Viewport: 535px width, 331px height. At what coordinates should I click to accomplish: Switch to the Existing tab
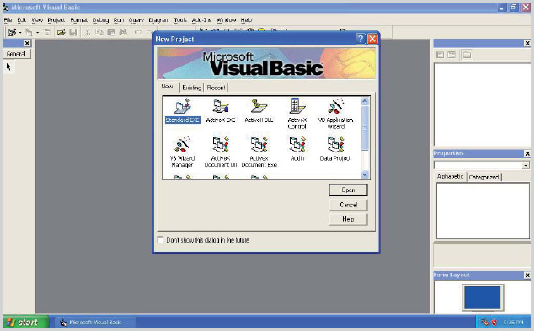[x=192, y=88]
